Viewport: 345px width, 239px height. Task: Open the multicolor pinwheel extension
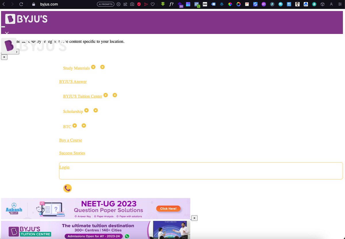click(x=230, y=4)
